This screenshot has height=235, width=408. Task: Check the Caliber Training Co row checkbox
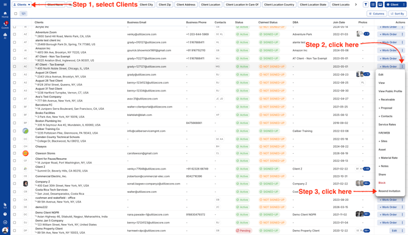tap(15, 131)
